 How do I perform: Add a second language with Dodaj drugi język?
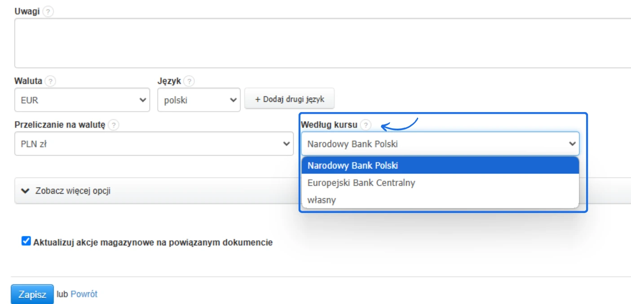pos(289,99)
